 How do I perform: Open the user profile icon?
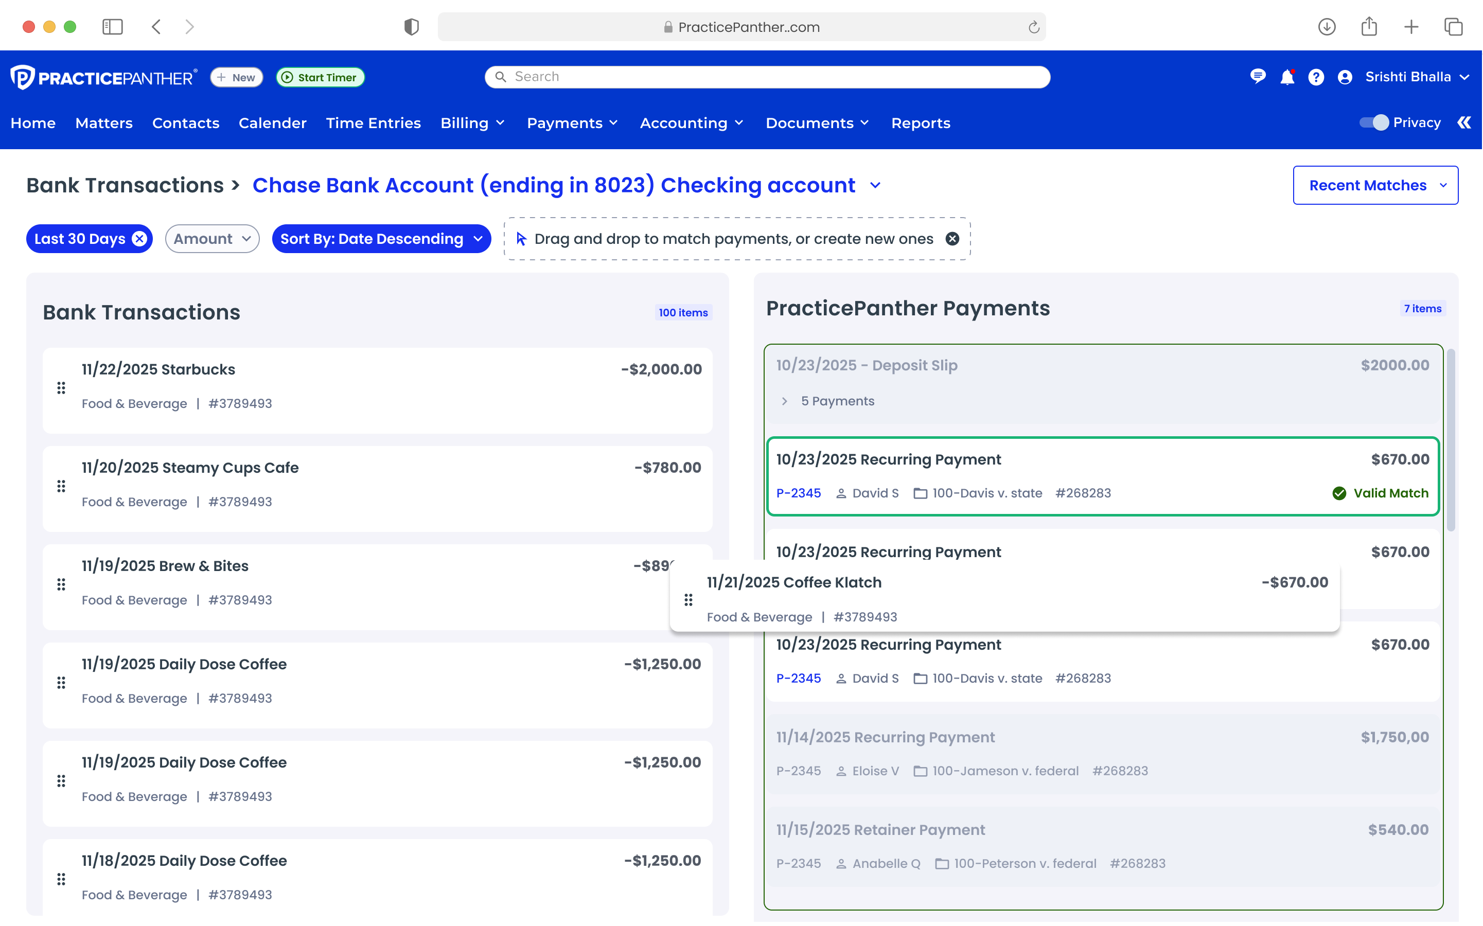point(1345,77)
